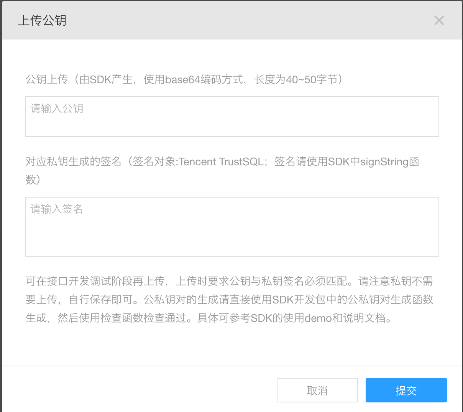Viewport: 463px width, 412px height.
Task: Close the 上传公钥 dialog with X
Action: 439,20
